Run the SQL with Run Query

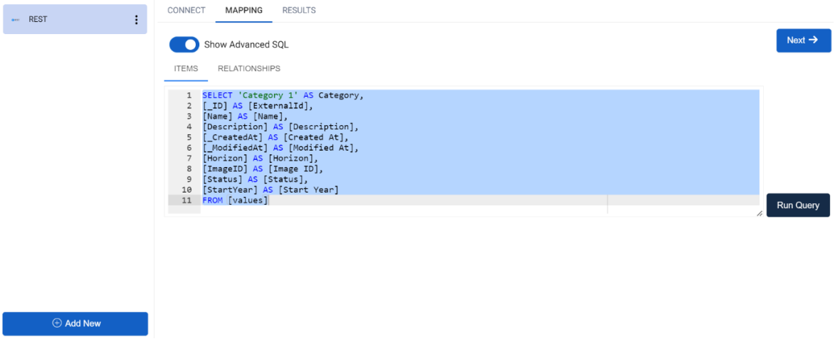[798, 205]
